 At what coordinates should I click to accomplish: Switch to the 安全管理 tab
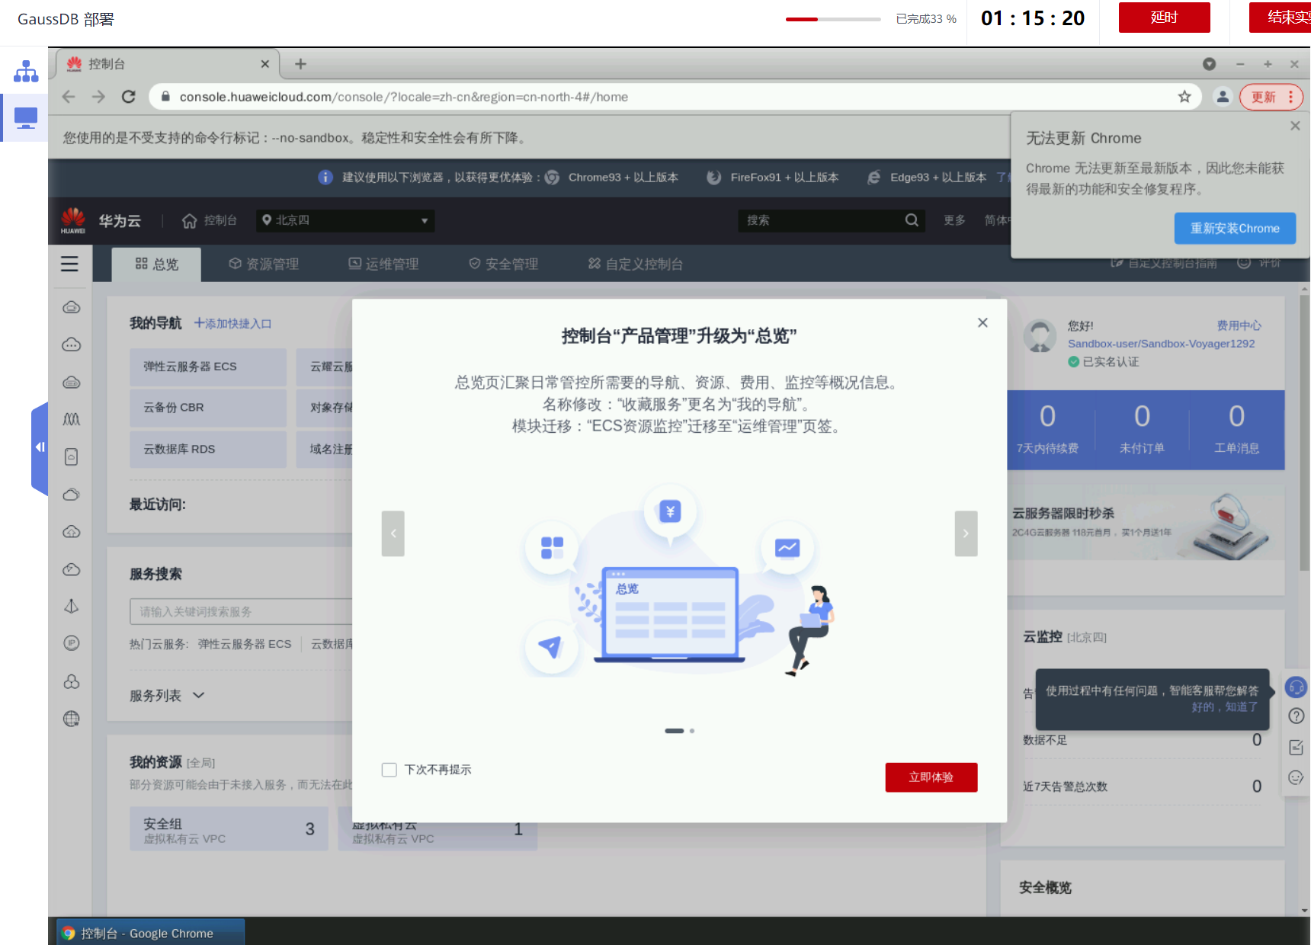coord(503,264)
